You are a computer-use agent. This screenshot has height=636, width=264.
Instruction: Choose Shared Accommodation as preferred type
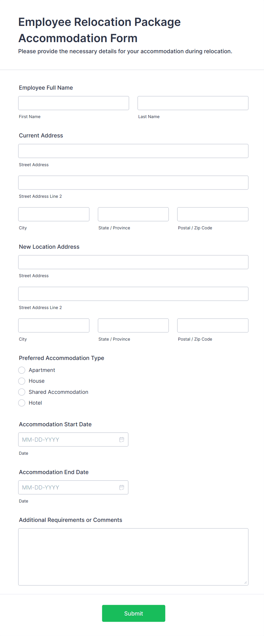point(22,392)
